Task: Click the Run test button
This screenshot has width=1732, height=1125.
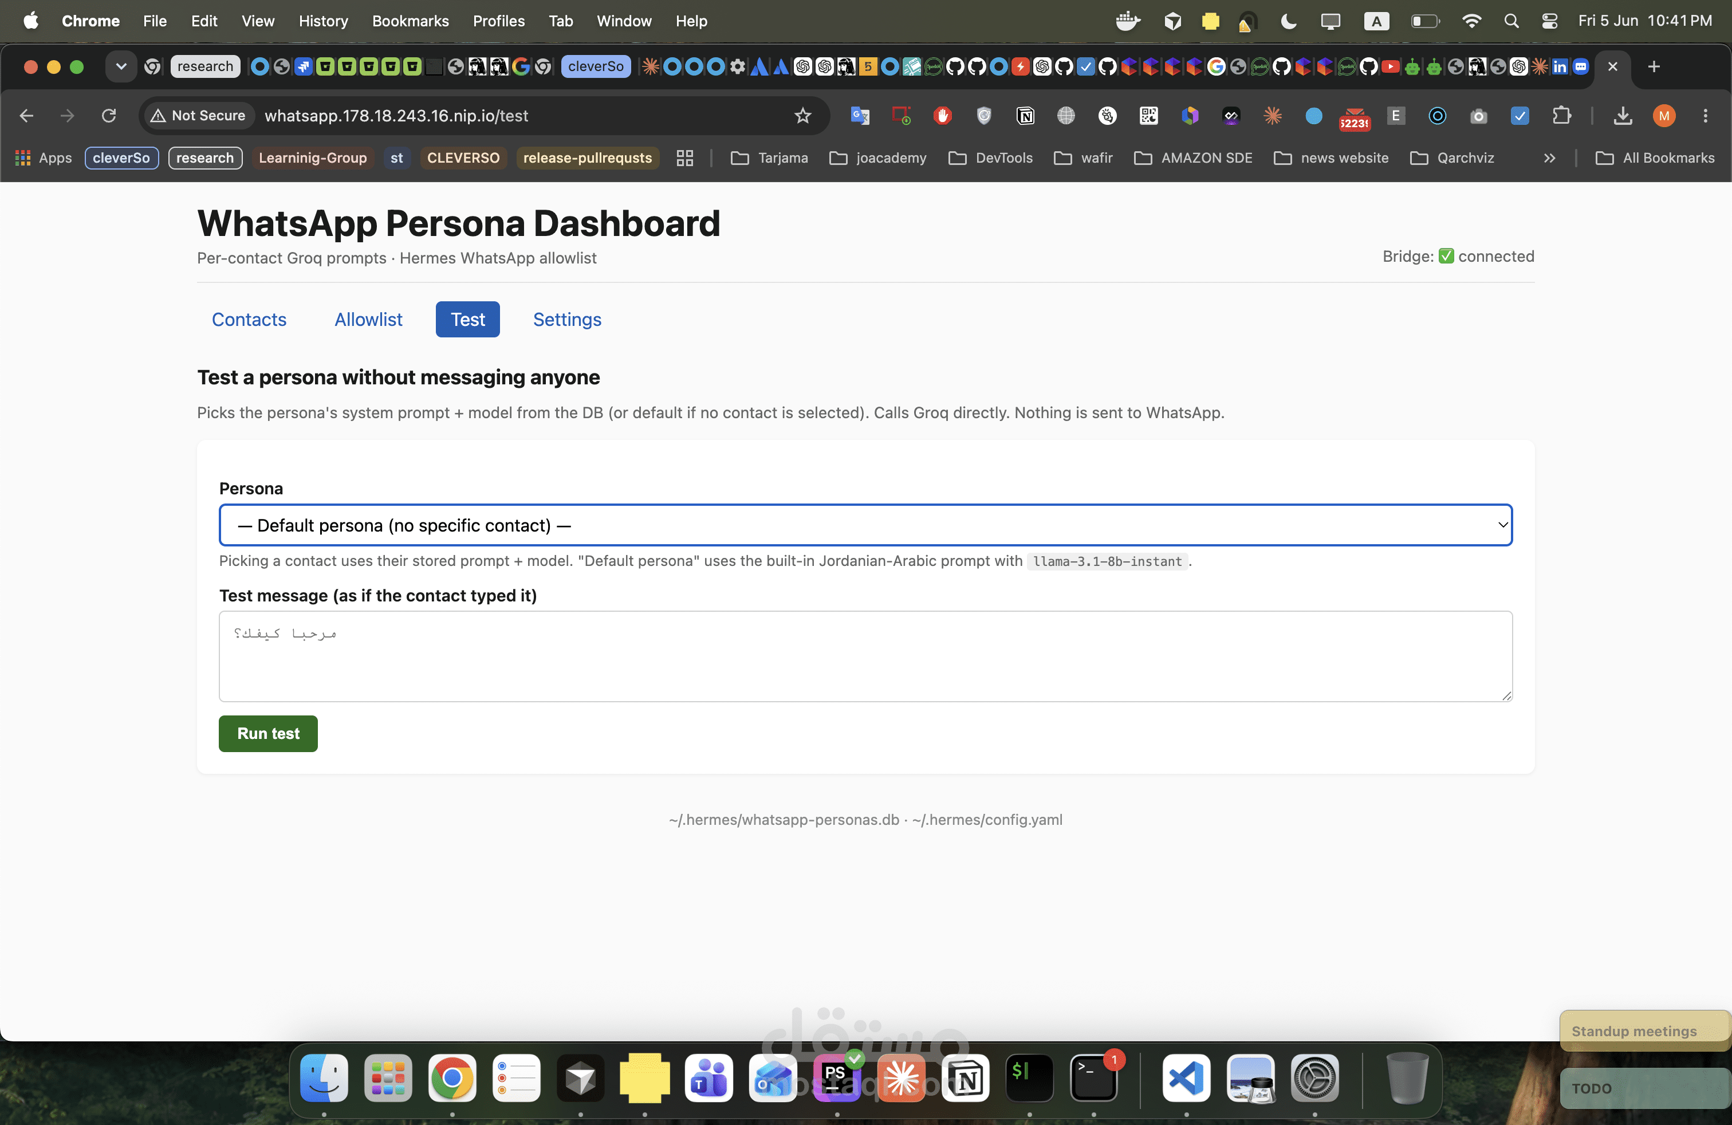Action: [268, 734]
